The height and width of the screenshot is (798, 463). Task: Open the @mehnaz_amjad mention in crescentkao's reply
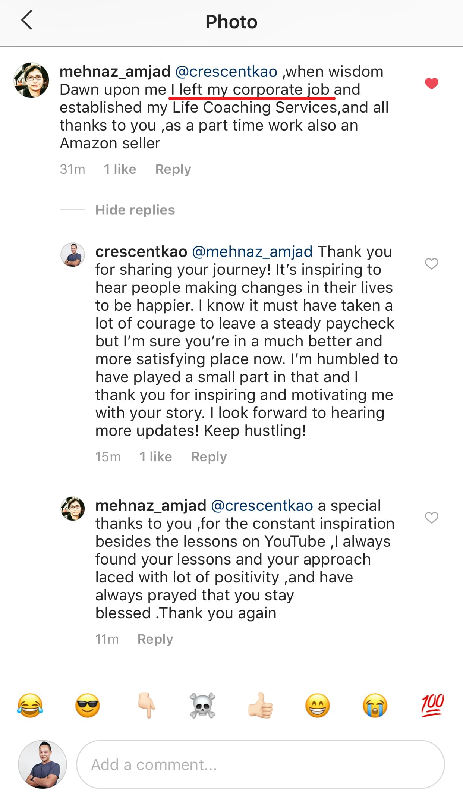252,252
